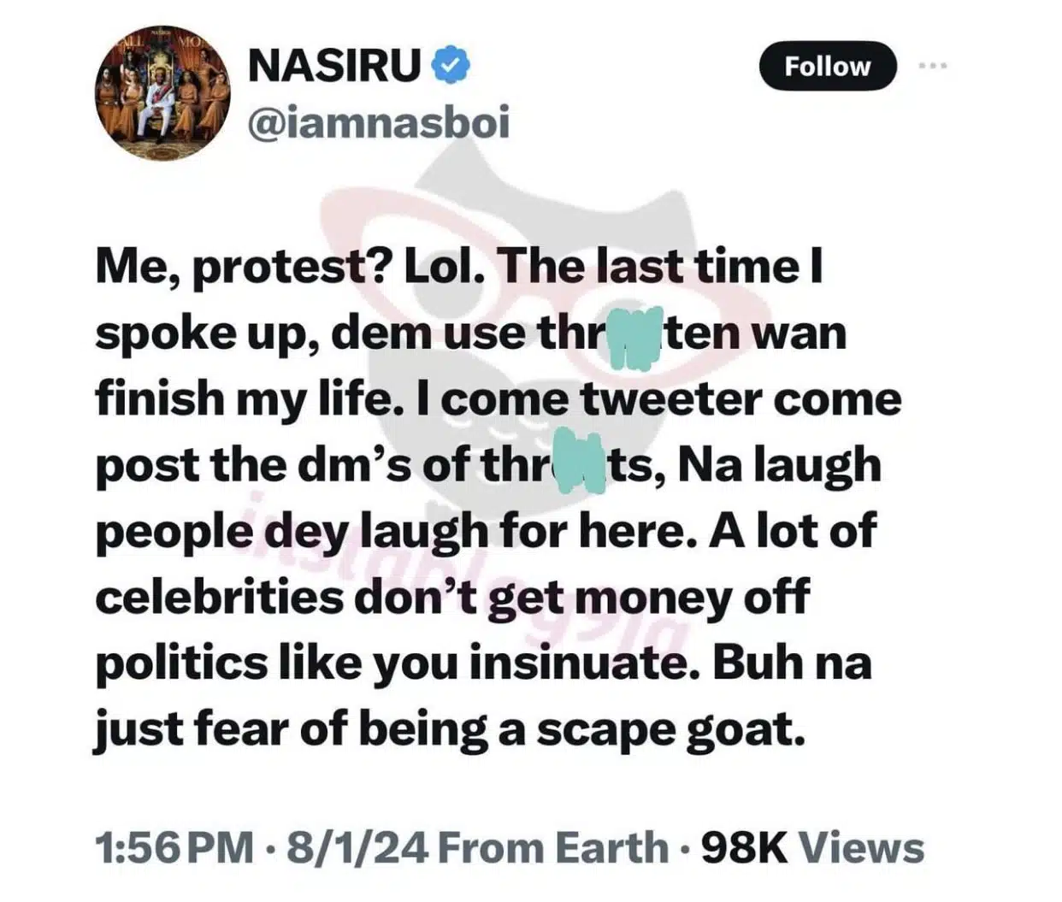View the 98K Views count

pyautogui.click(x=812, y=847)
